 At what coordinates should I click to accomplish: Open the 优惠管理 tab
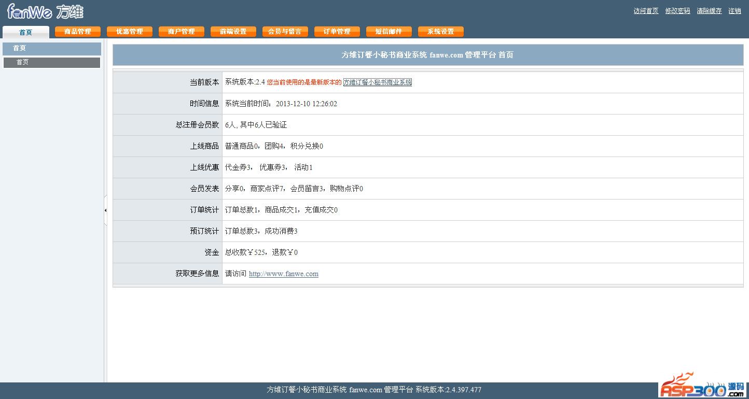pyautogui.click(x=130, y=32)
